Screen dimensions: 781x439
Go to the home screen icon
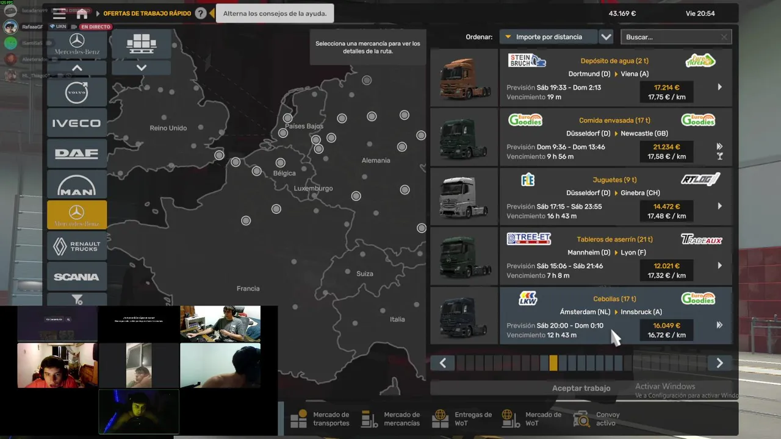[x=82, y=13]
